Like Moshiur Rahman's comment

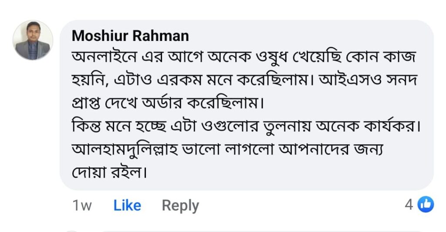tap(127, 205)
